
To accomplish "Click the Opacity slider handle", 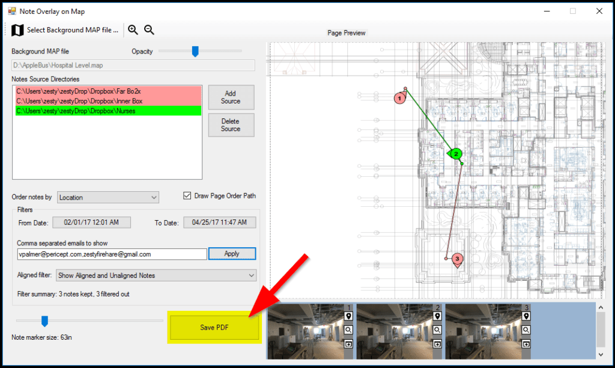I will (195, 52).
